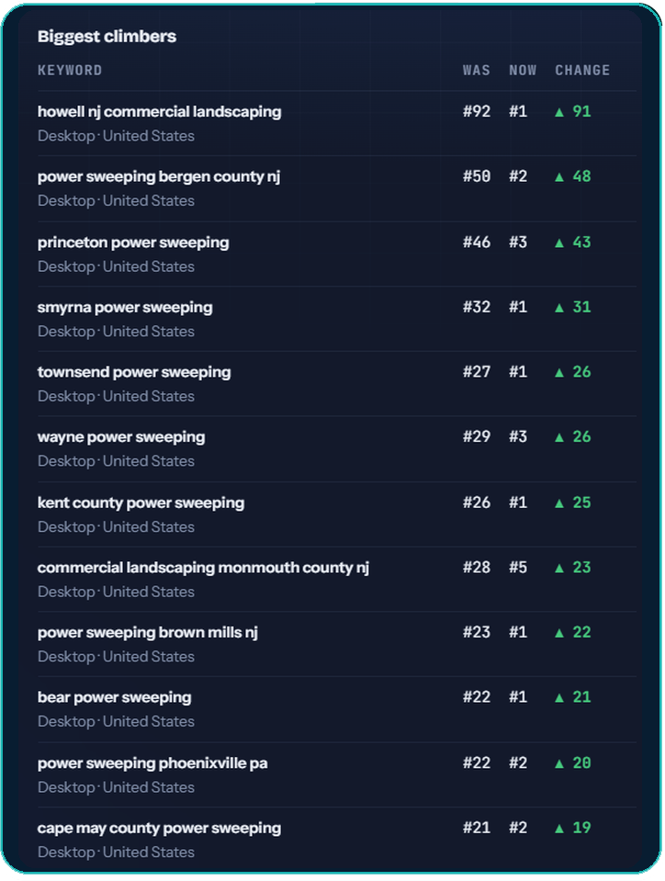Viewport: 665px width, 881px height.
Task: Click the green up arrow beside 91
Action: (x=558, y=112)
